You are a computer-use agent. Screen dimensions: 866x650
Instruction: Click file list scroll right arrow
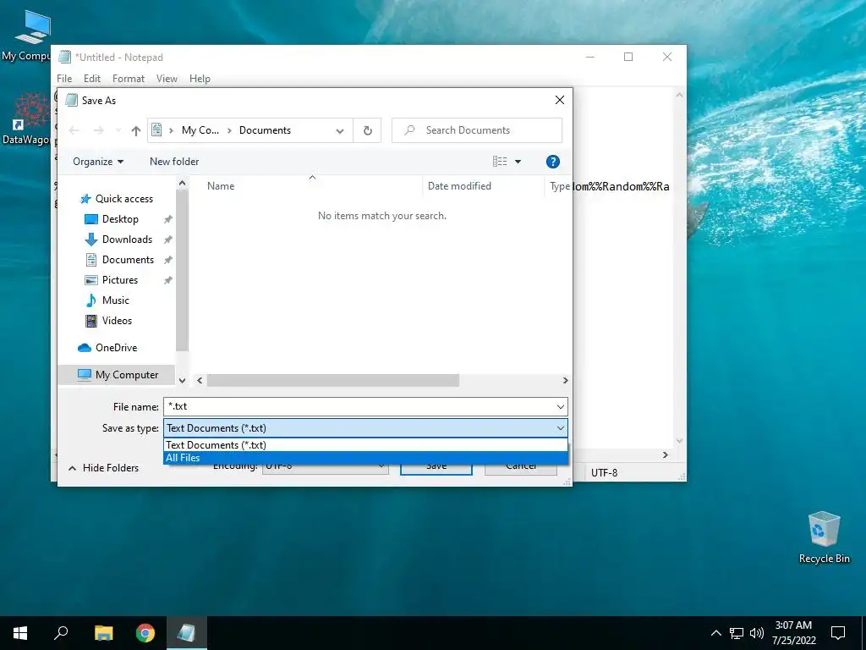point(565,380)
